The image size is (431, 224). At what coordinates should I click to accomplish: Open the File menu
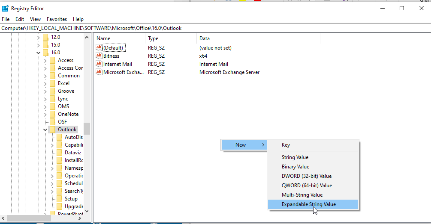click(x=6, y=19)
